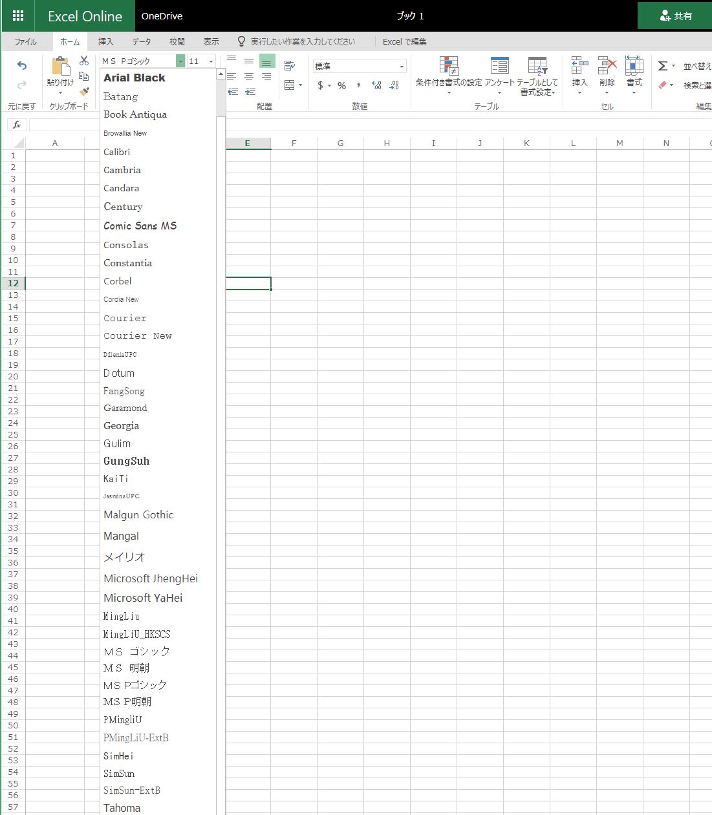Switch to the ホーム tab

click(70, 41)
